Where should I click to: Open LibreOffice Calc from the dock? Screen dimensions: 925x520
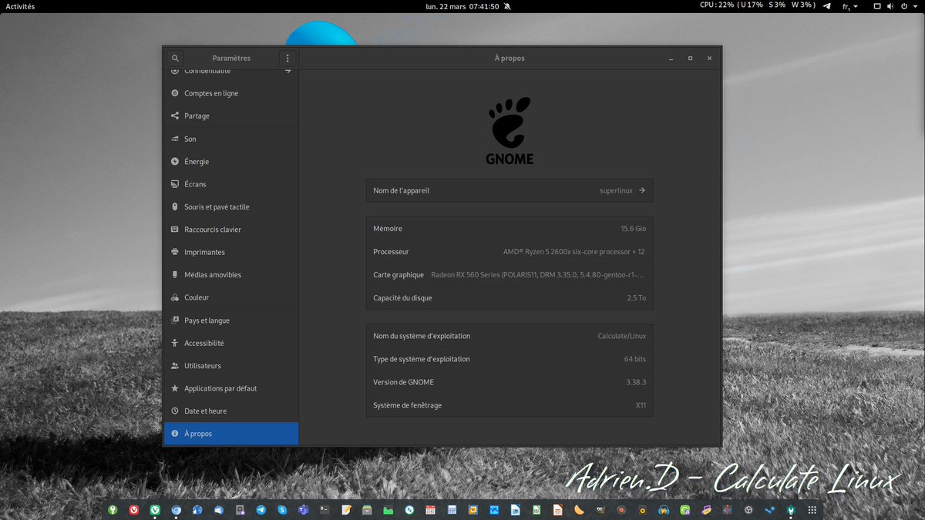click(x=536, y=510)
